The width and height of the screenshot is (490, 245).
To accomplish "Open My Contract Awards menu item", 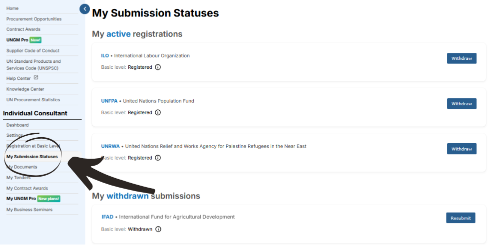I will pyautogui.click(x=27, y=188).
